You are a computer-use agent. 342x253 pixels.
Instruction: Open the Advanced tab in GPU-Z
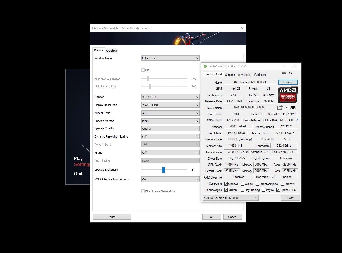tap(244, 75)
